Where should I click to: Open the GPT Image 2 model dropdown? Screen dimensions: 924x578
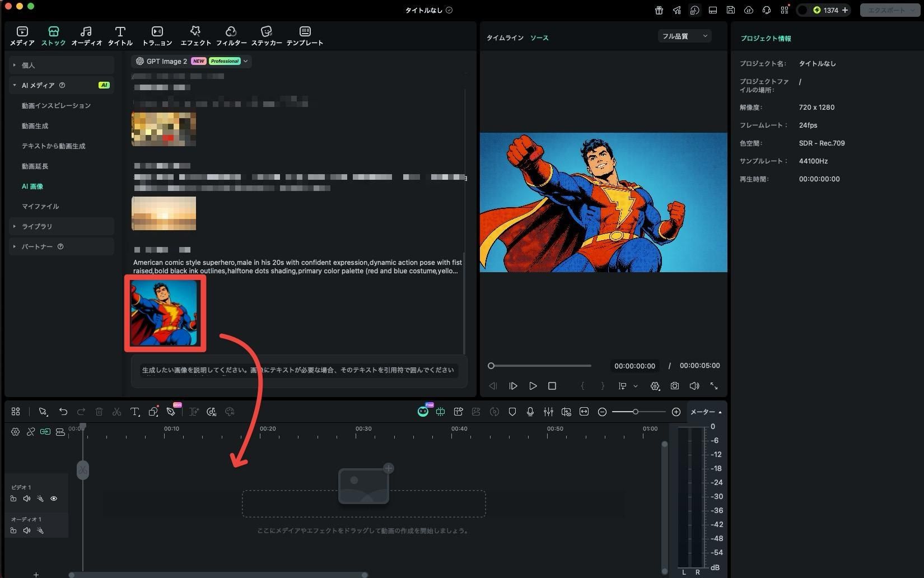(x=192, y=61)
